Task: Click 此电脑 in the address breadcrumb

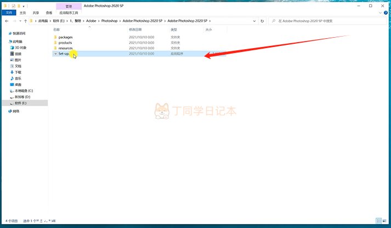Action: point(43,21)
